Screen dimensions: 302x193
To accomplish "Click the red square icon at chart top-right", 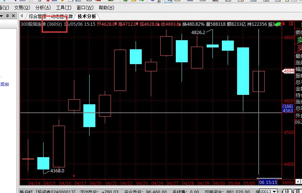I will [291, 24].
